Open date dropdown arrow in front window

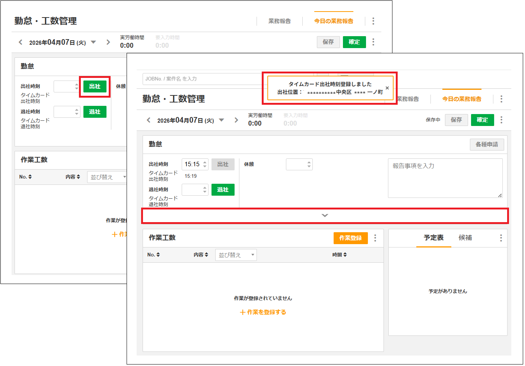coord(222,120)
